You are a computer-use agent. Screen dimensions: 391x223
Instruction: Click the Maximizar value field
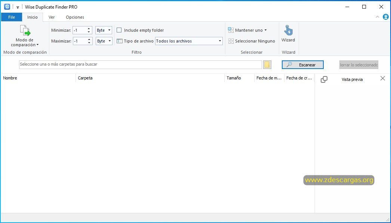pyautogui.click(x=80, y=41)
